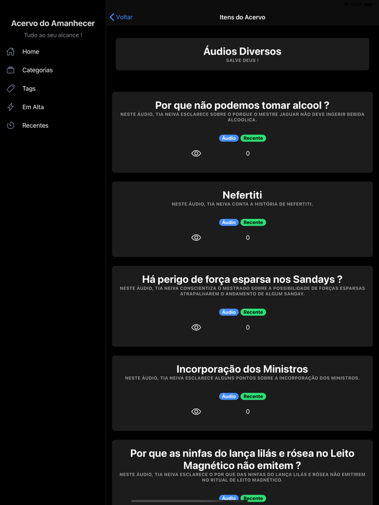
Task: Click view count 0 on Incorporação dos Ministros card
Action: 248,411
